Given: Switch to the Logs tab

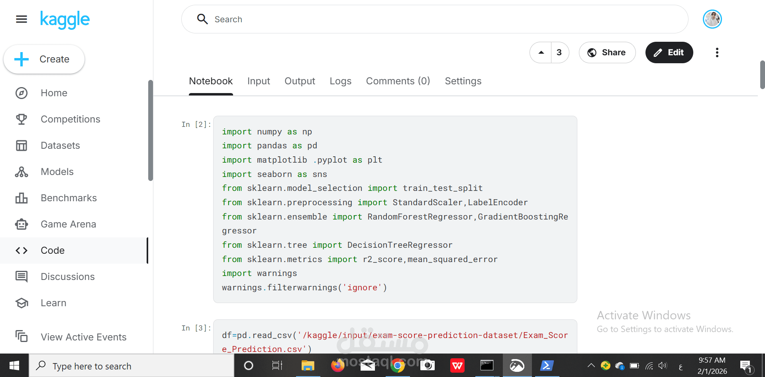Looking at the screenshot, I should click(x=341, y=81).
